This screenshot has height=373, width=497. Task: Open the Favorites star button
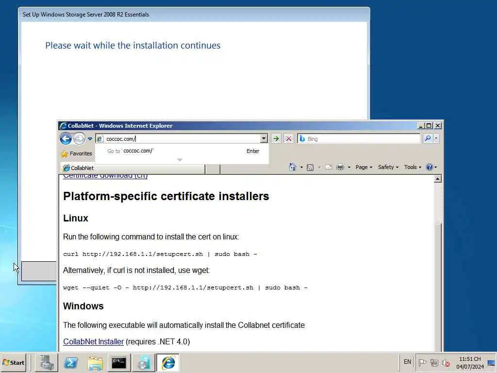[x=76, y=153]
